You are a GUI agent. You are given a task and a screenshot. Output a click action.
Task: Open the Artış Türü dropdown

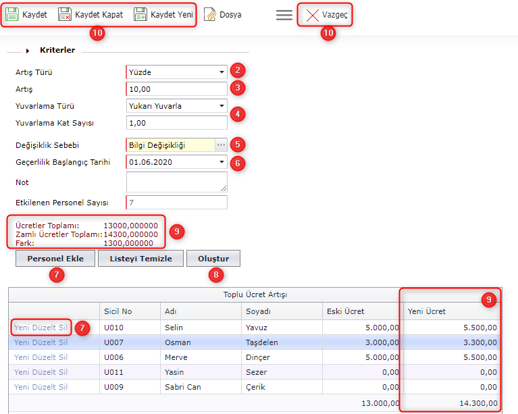(222, 72)
